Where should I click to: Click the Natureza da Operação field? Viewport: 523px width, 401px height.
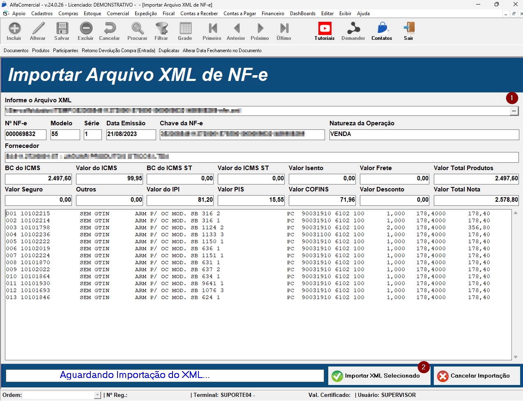coord(424,134)
